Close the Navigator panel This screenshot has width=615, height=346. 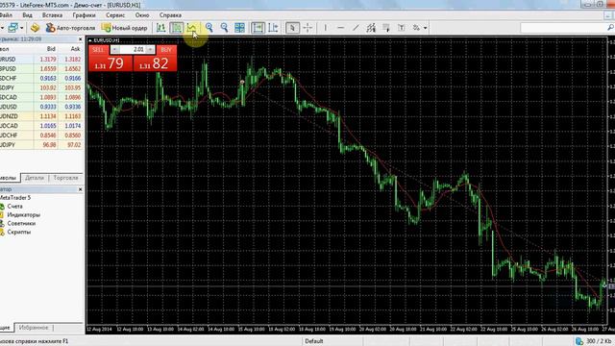click(x=80, y=189)
